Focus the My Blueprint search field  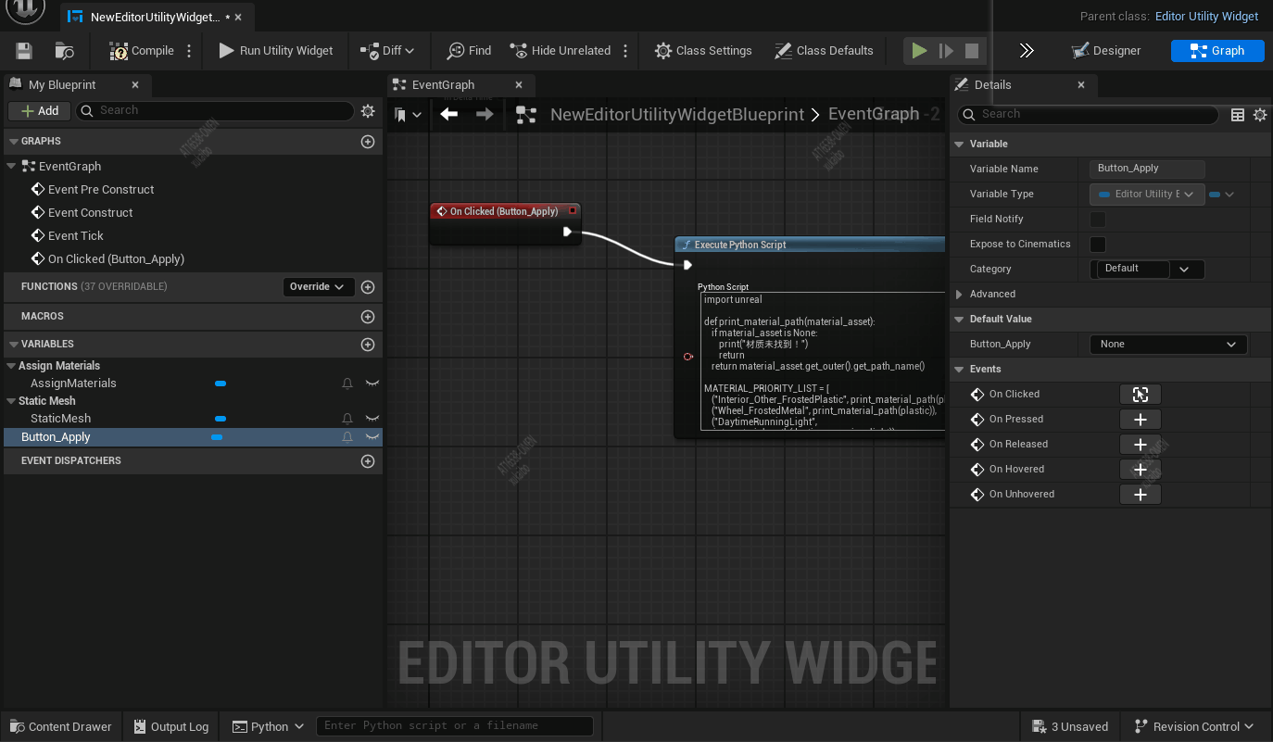(x=214, y=110)
